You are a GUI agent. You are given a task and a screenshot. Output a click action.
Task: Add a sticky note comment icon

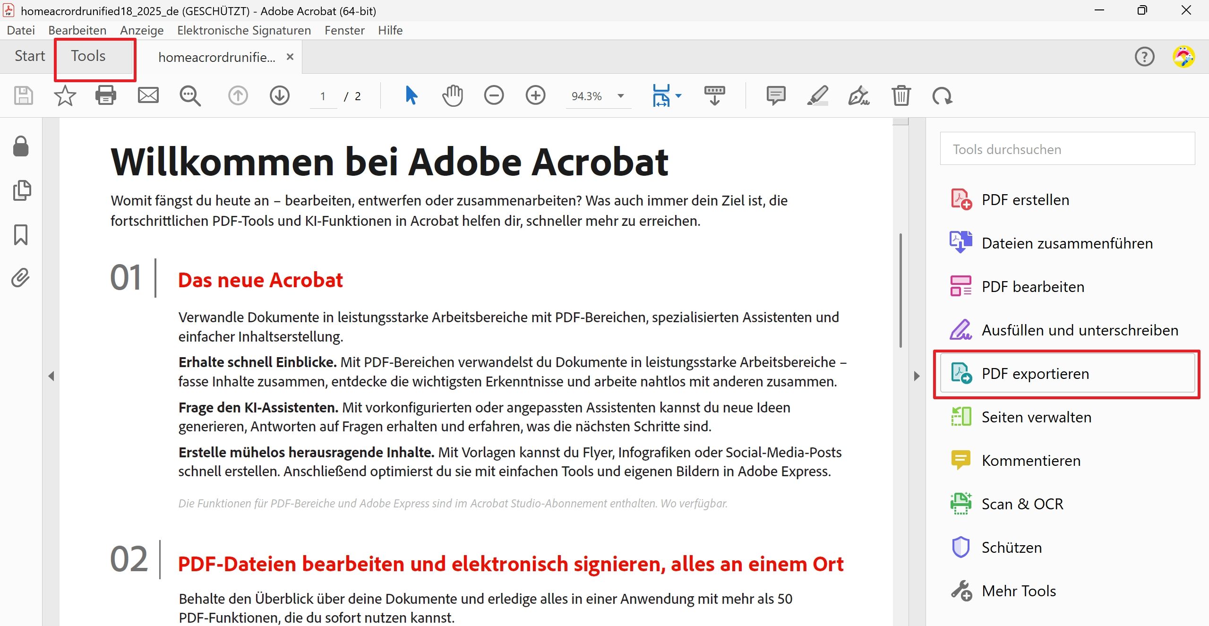pos(776,95)
